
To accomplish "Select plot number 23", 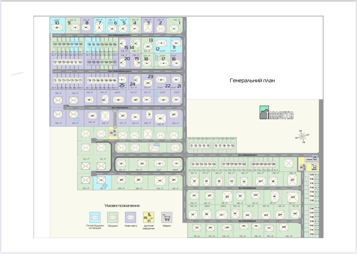I will pyautogui.click(x=150, y=77).
